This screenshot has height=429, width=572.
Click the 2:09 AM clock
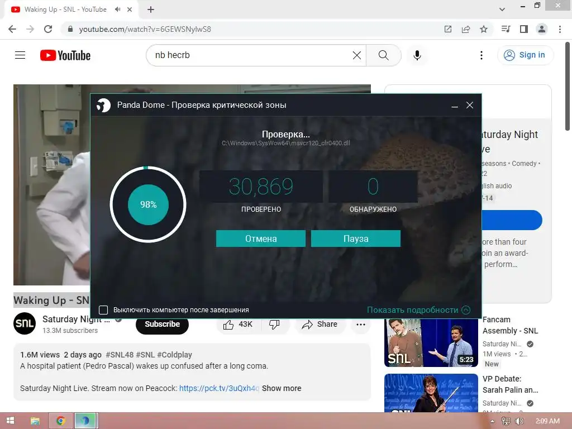click(x=547, y=421)
